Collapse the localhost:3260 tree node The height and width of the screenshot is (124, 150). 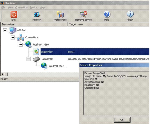click(21, 44)
